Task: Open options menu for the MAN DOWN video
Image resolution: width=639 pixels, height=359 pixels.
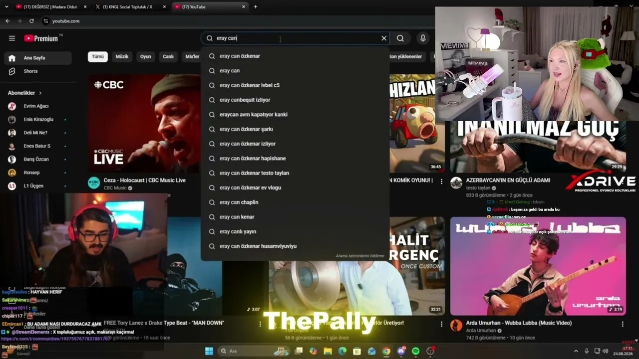Action: [260, 324]
